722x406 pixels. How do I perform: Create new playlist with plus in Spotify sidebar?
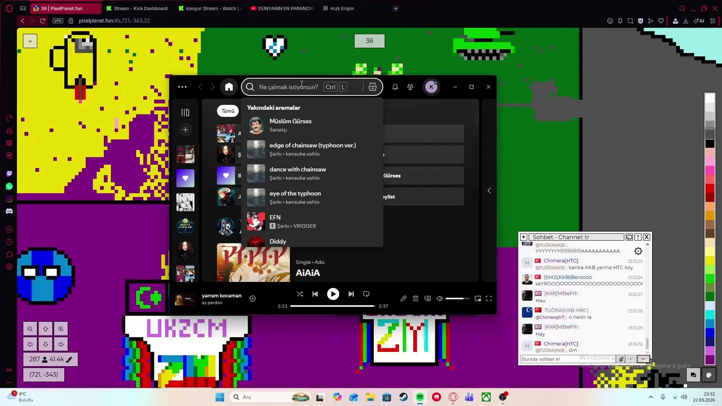pyautogui.click(x=185, y=130)
